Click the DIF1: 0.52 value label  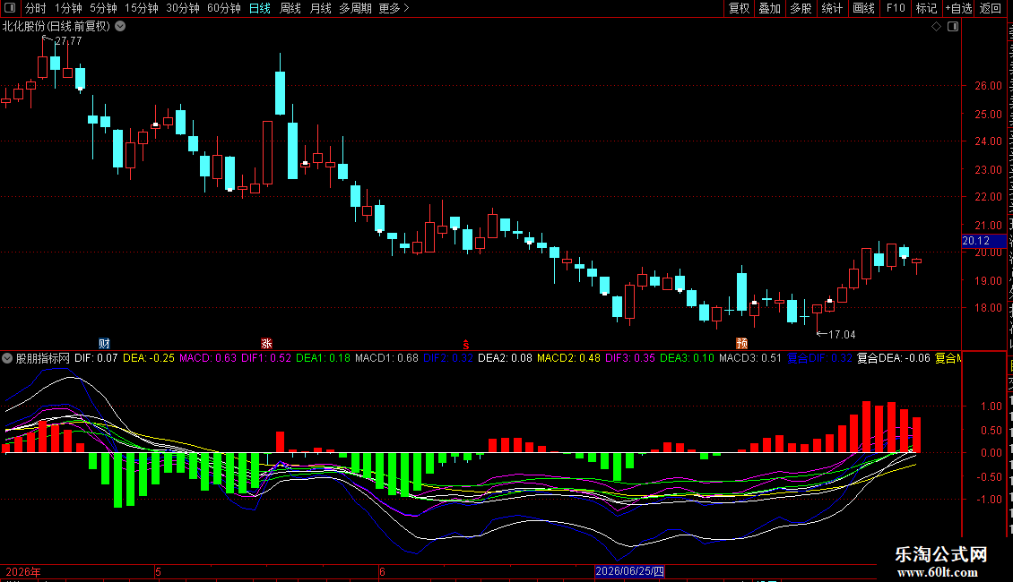pos(266,358)
